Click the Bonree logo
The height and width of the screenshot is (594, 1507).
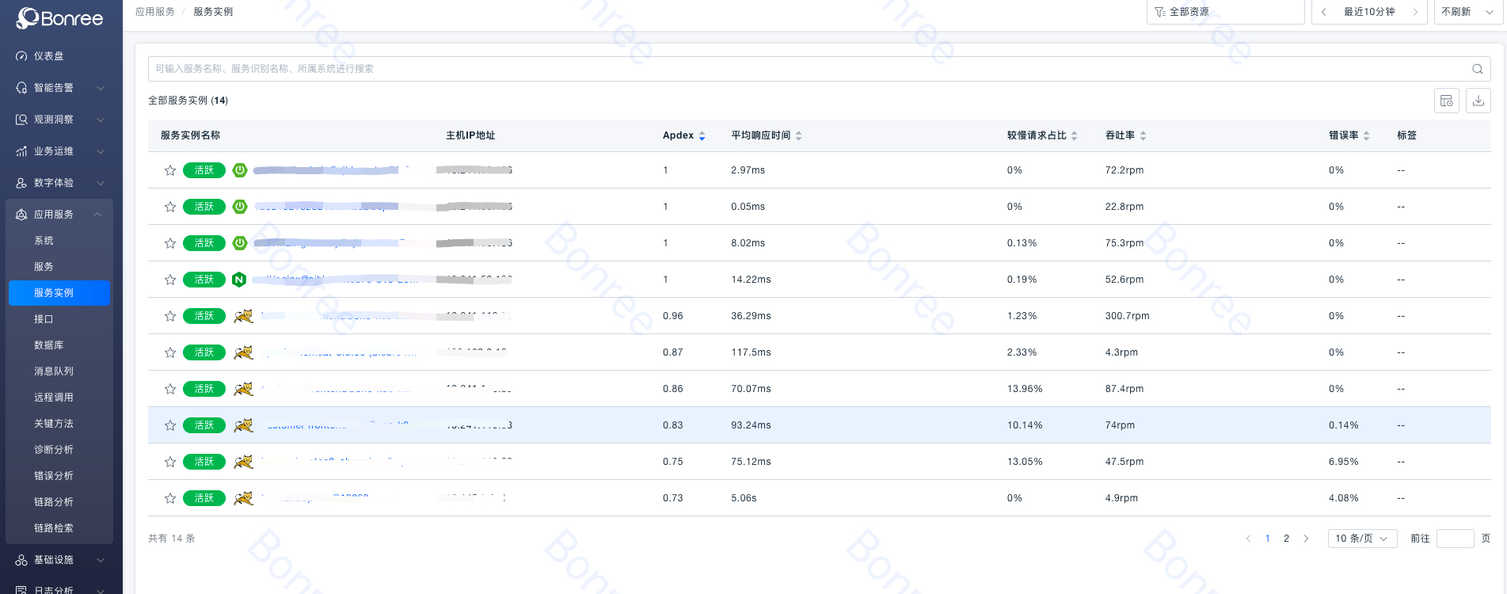tap(60, 17)
